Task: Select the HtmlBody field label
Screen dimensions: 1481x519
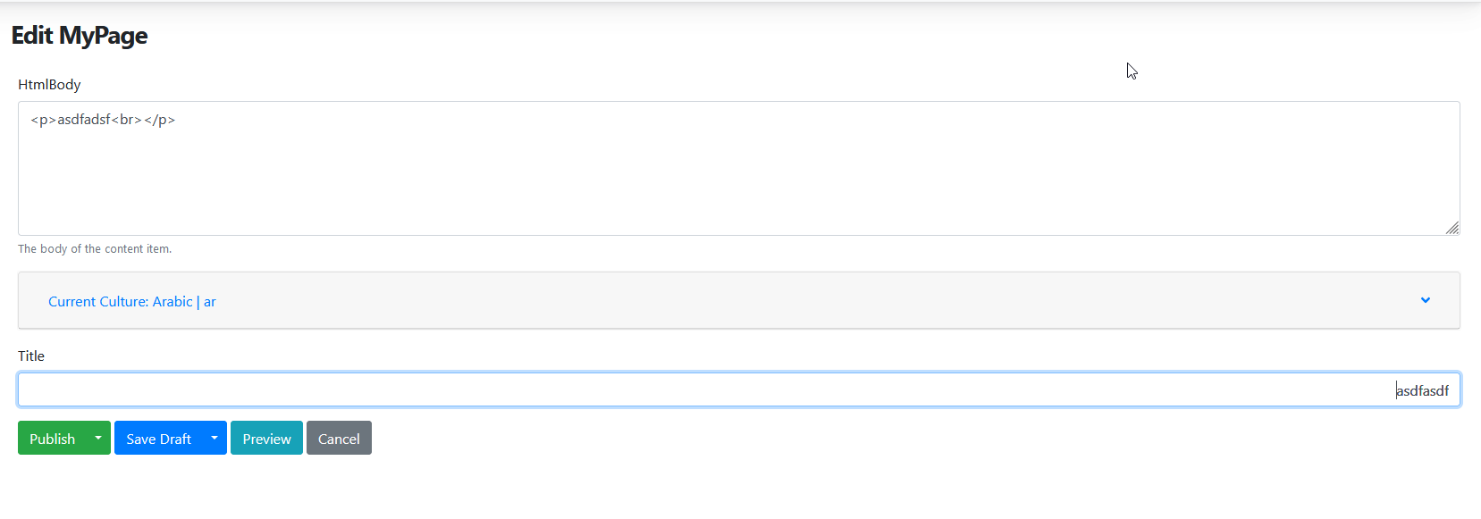Action: pyautogui.click(x=49, y=84)
